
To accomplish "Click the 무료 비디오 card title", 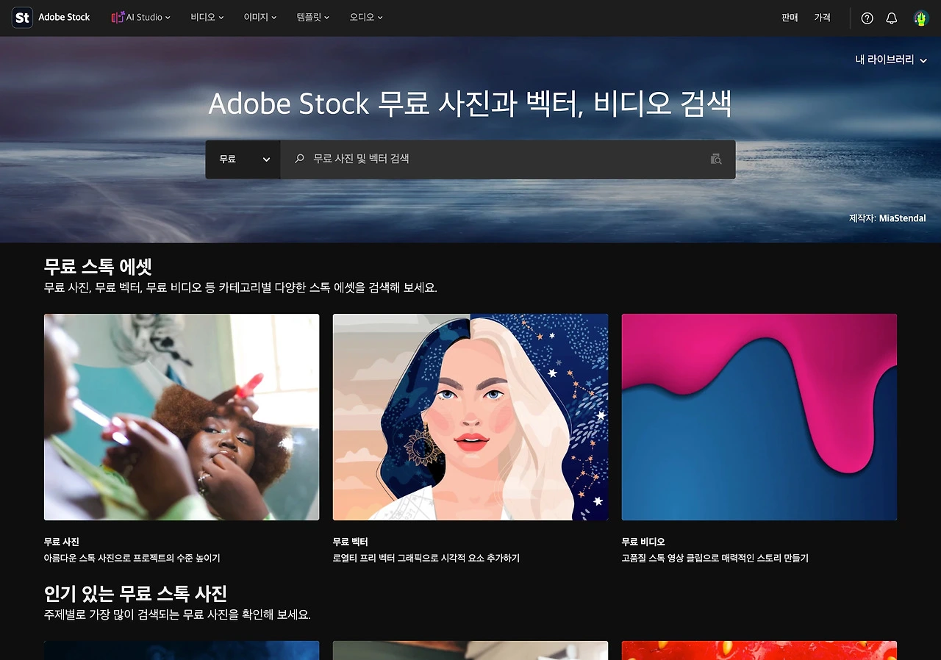I will coord(643,542).
